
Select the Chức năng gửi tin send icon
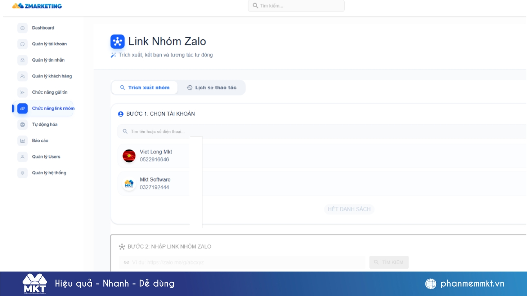coord(22,92)
